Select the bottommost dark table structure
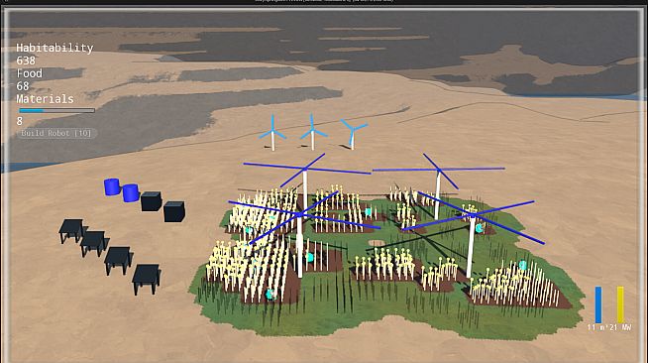 click(147, 279)
